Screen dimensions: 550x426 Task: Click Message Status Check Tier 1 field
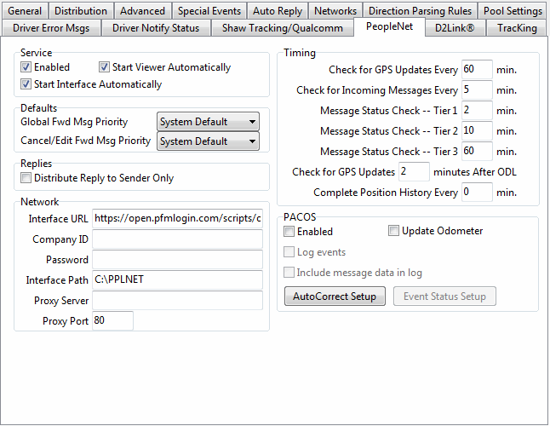point(477,110)
